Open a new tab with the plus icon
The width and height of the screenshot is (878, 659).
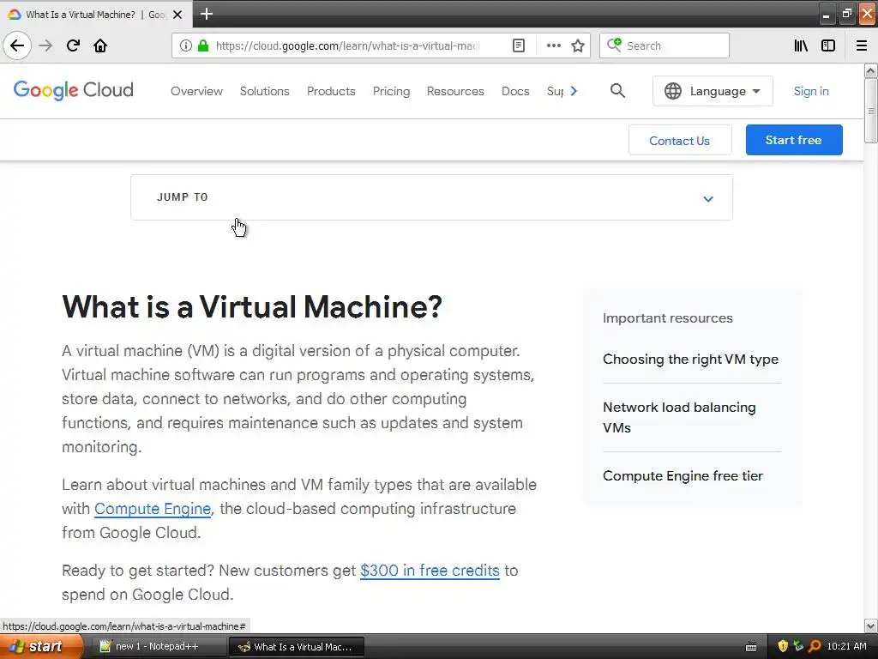click(207, 14)
